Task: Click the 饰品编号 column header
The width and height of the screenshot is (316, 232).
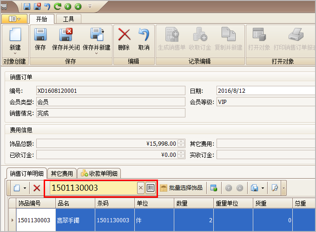Action: tap(36, 203)
